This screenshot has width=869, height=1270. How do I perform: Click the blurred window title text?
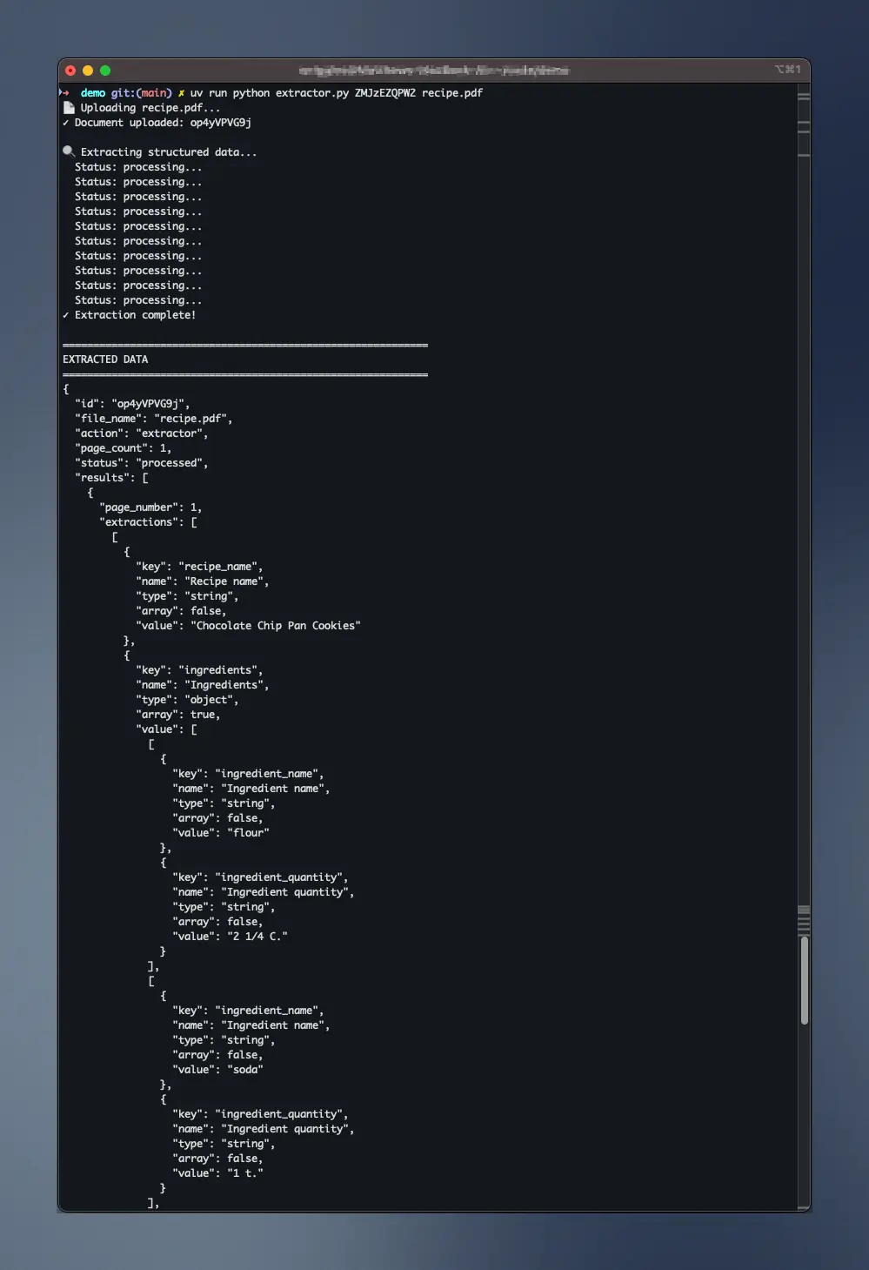point(435,70)
